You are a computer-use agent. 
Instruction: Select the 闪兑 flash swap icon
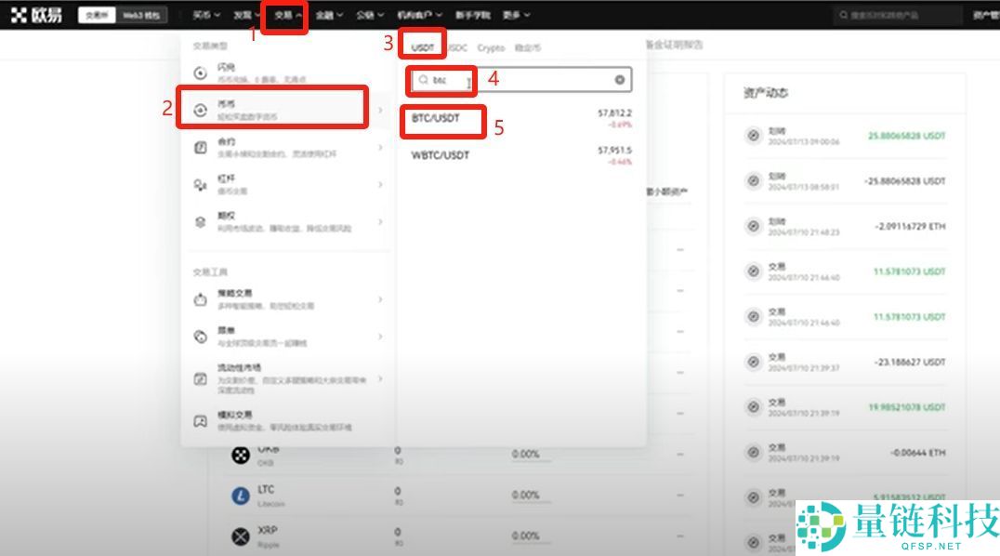199,71
